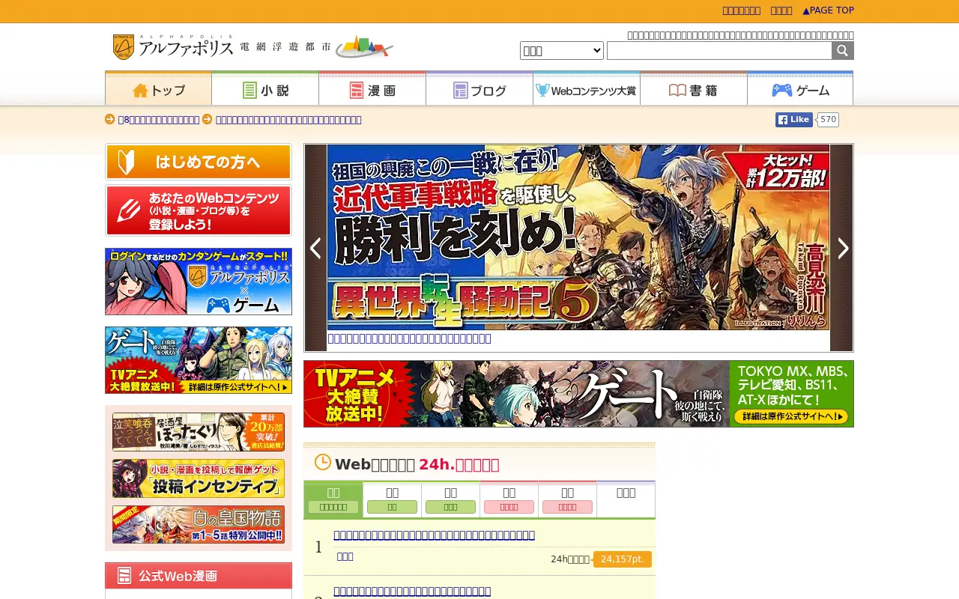Screen dimensions: 959x599
Task: Click the red Webコンテンツ登録しよう button
Action: pos(199,210)
